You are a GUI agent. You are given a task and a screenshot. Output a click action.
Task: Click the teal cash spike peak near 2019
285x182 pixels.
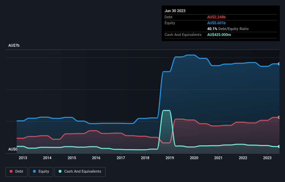pyautogui.click(x=166, y=110)
